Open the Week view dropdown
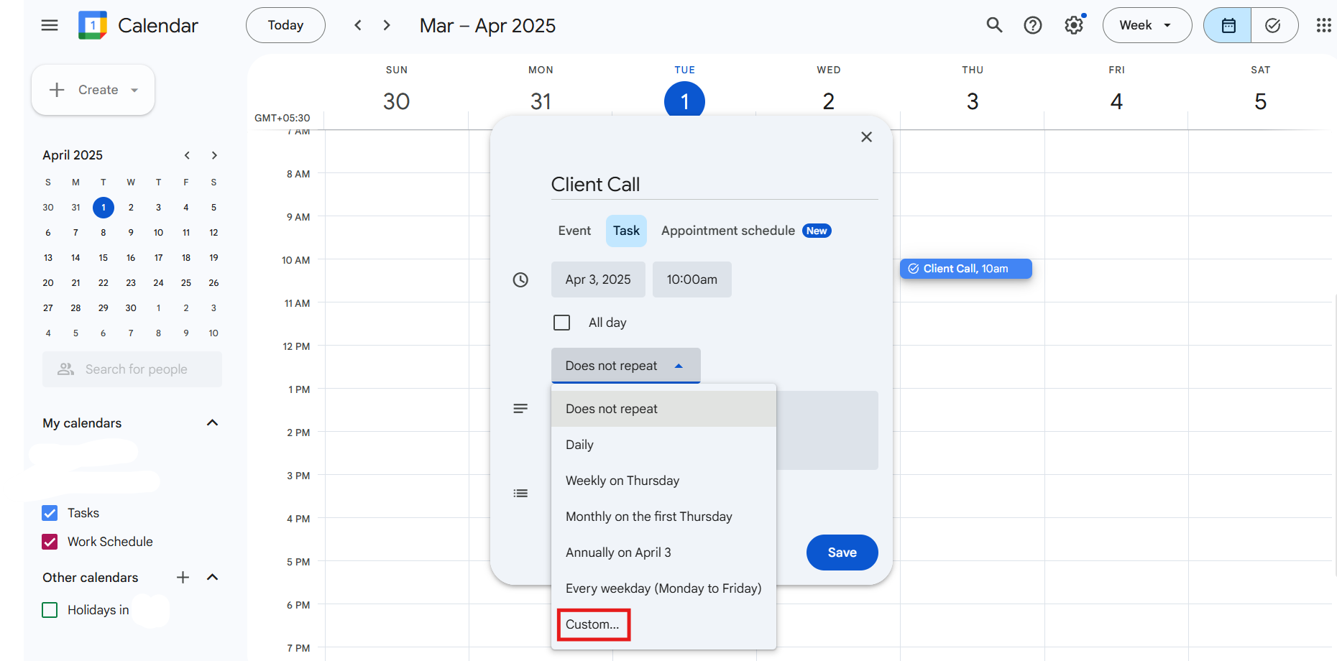 point(1147,24)
